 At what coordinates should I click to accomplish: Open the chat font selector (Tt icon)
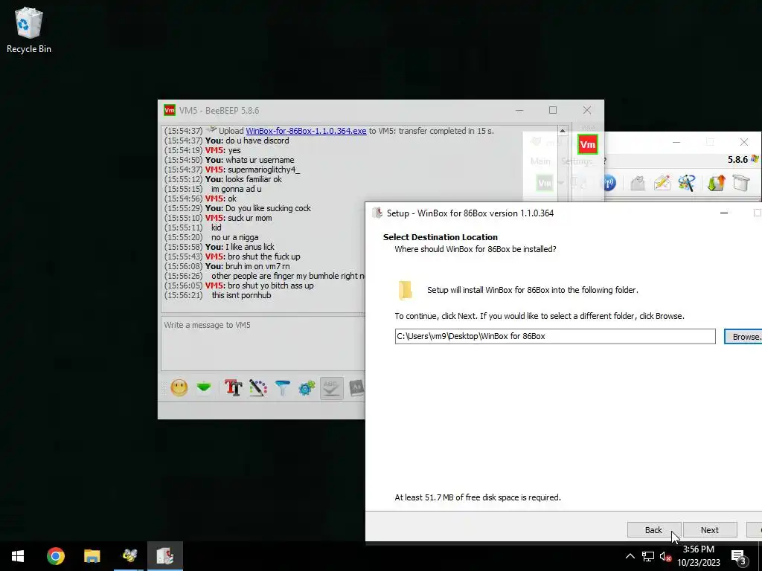[233, 387]
